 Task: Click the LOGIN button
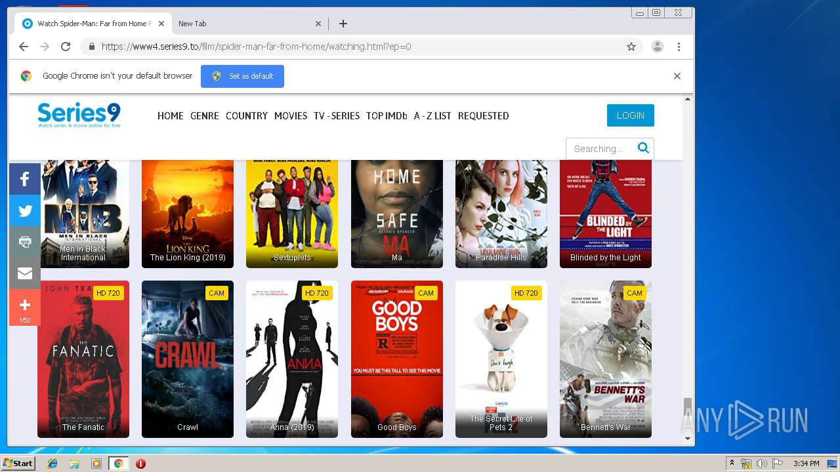[631, 115]
